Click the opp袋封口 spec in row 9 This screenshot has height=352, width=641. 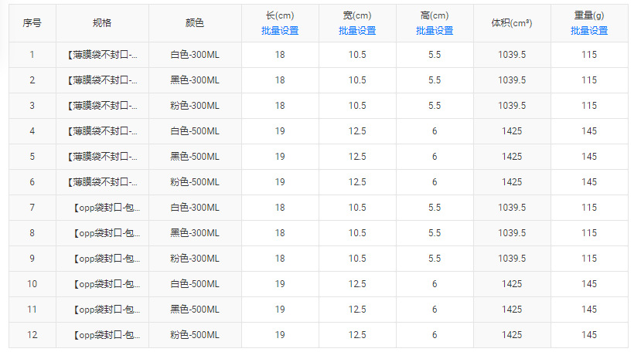(106, 259)
